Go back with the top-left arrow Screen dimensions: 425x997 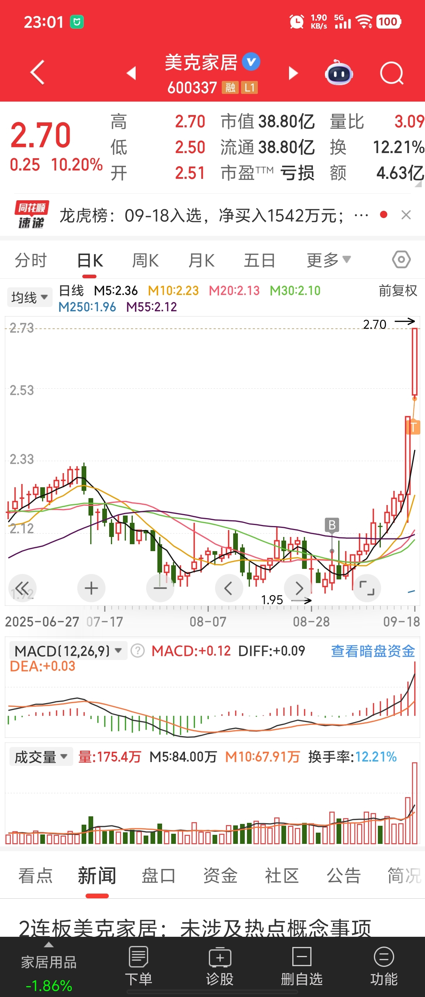[37, 72]
